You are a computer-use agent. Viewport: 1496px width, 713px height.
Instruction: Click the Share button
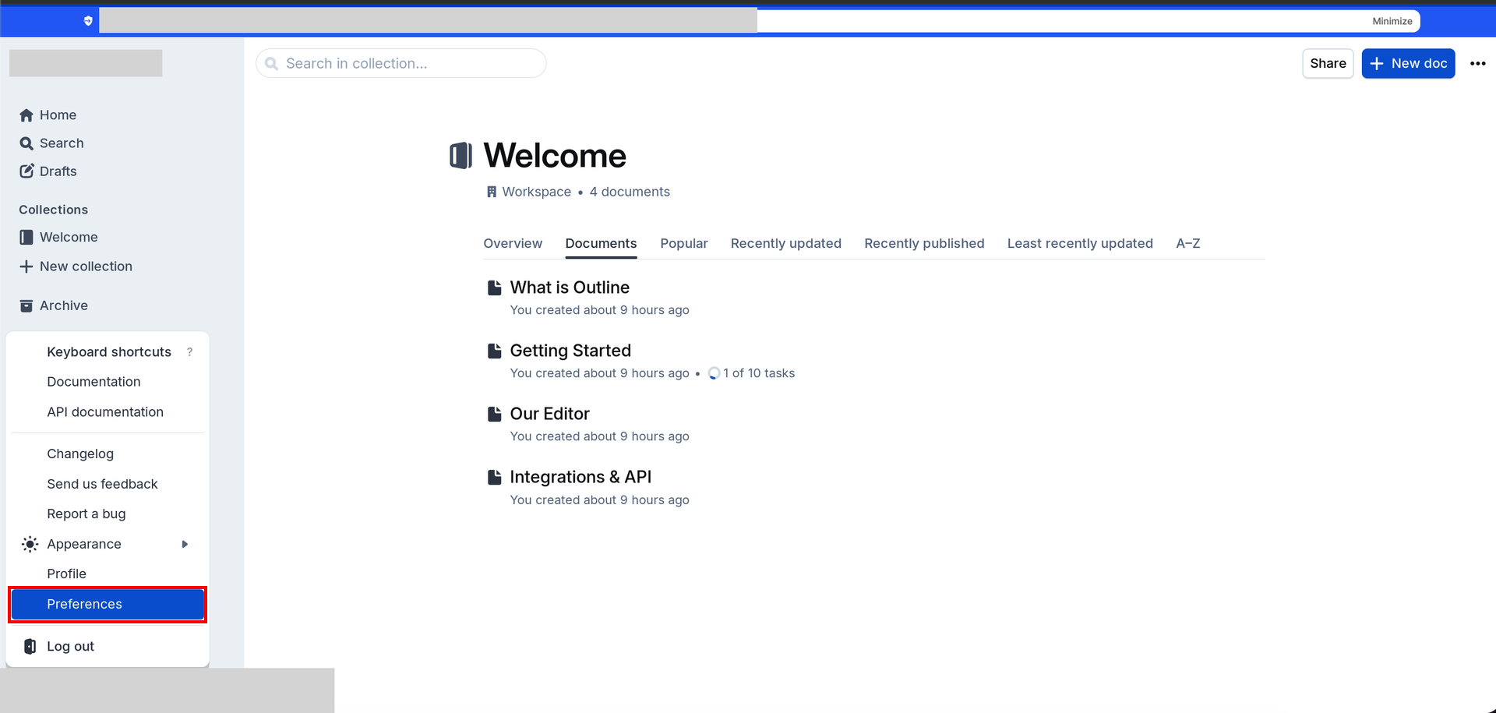coord(1328,64)
